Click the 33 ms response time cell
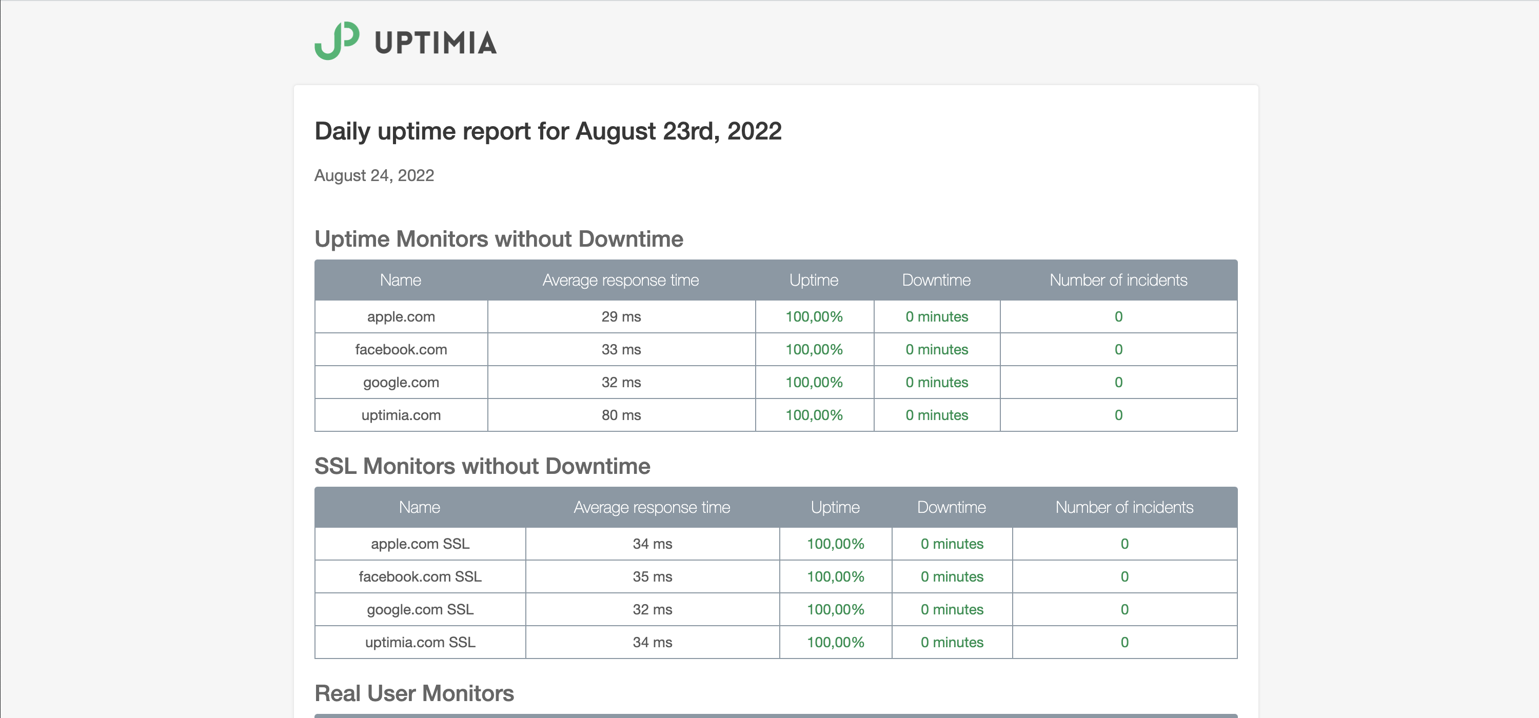 click(x=621, y=349)
